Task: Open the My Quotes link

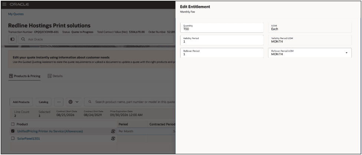Action: pyautogui.click(x=16, y=14)
